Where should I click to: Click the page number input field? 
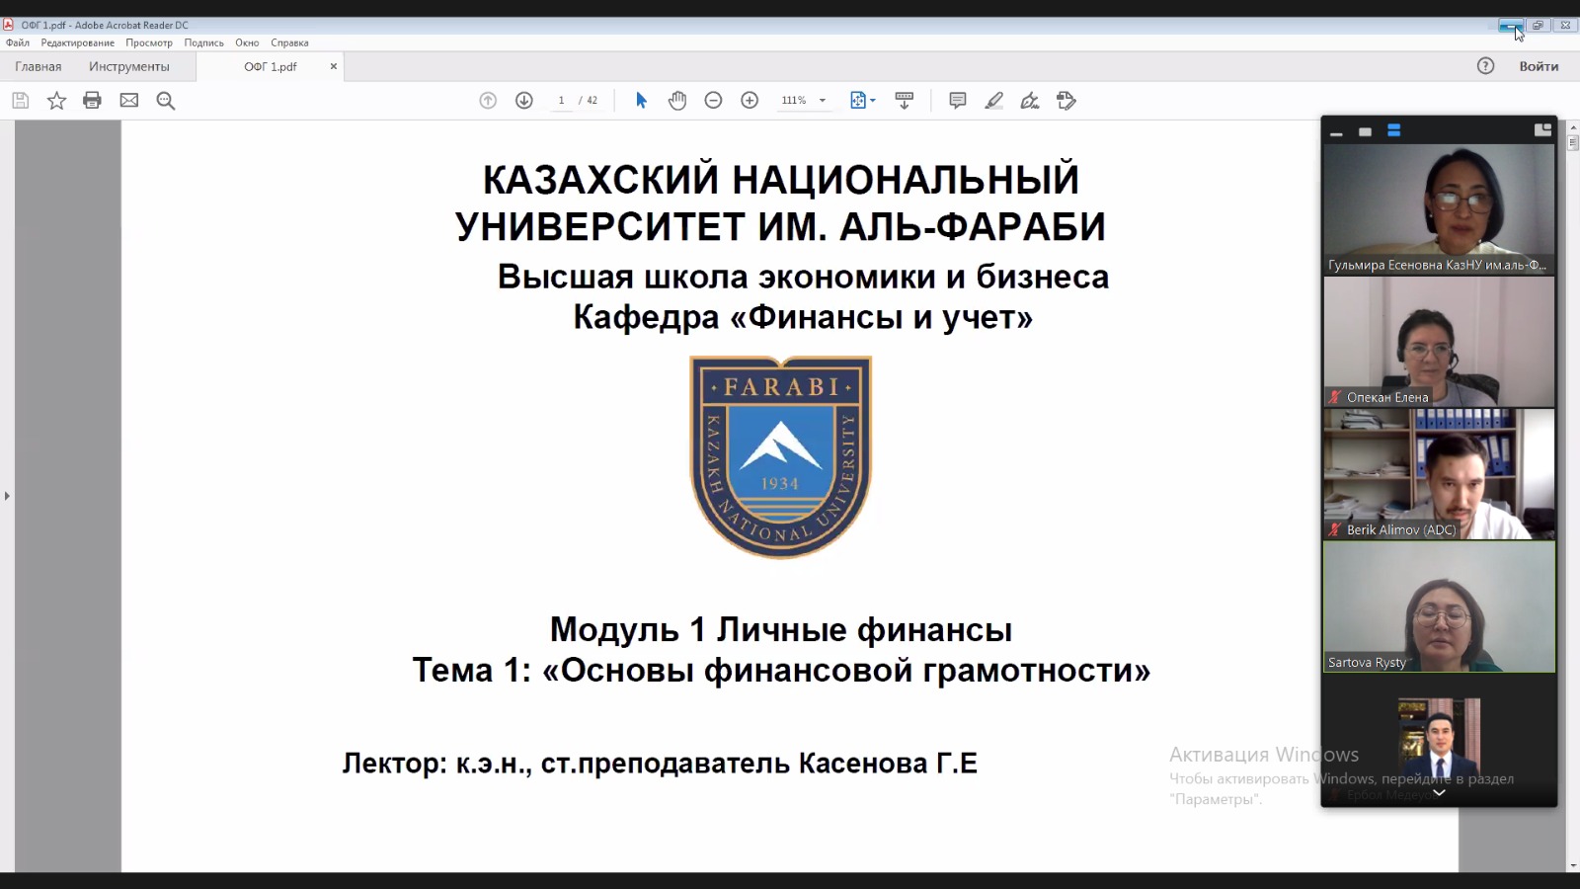coord(561,100)
